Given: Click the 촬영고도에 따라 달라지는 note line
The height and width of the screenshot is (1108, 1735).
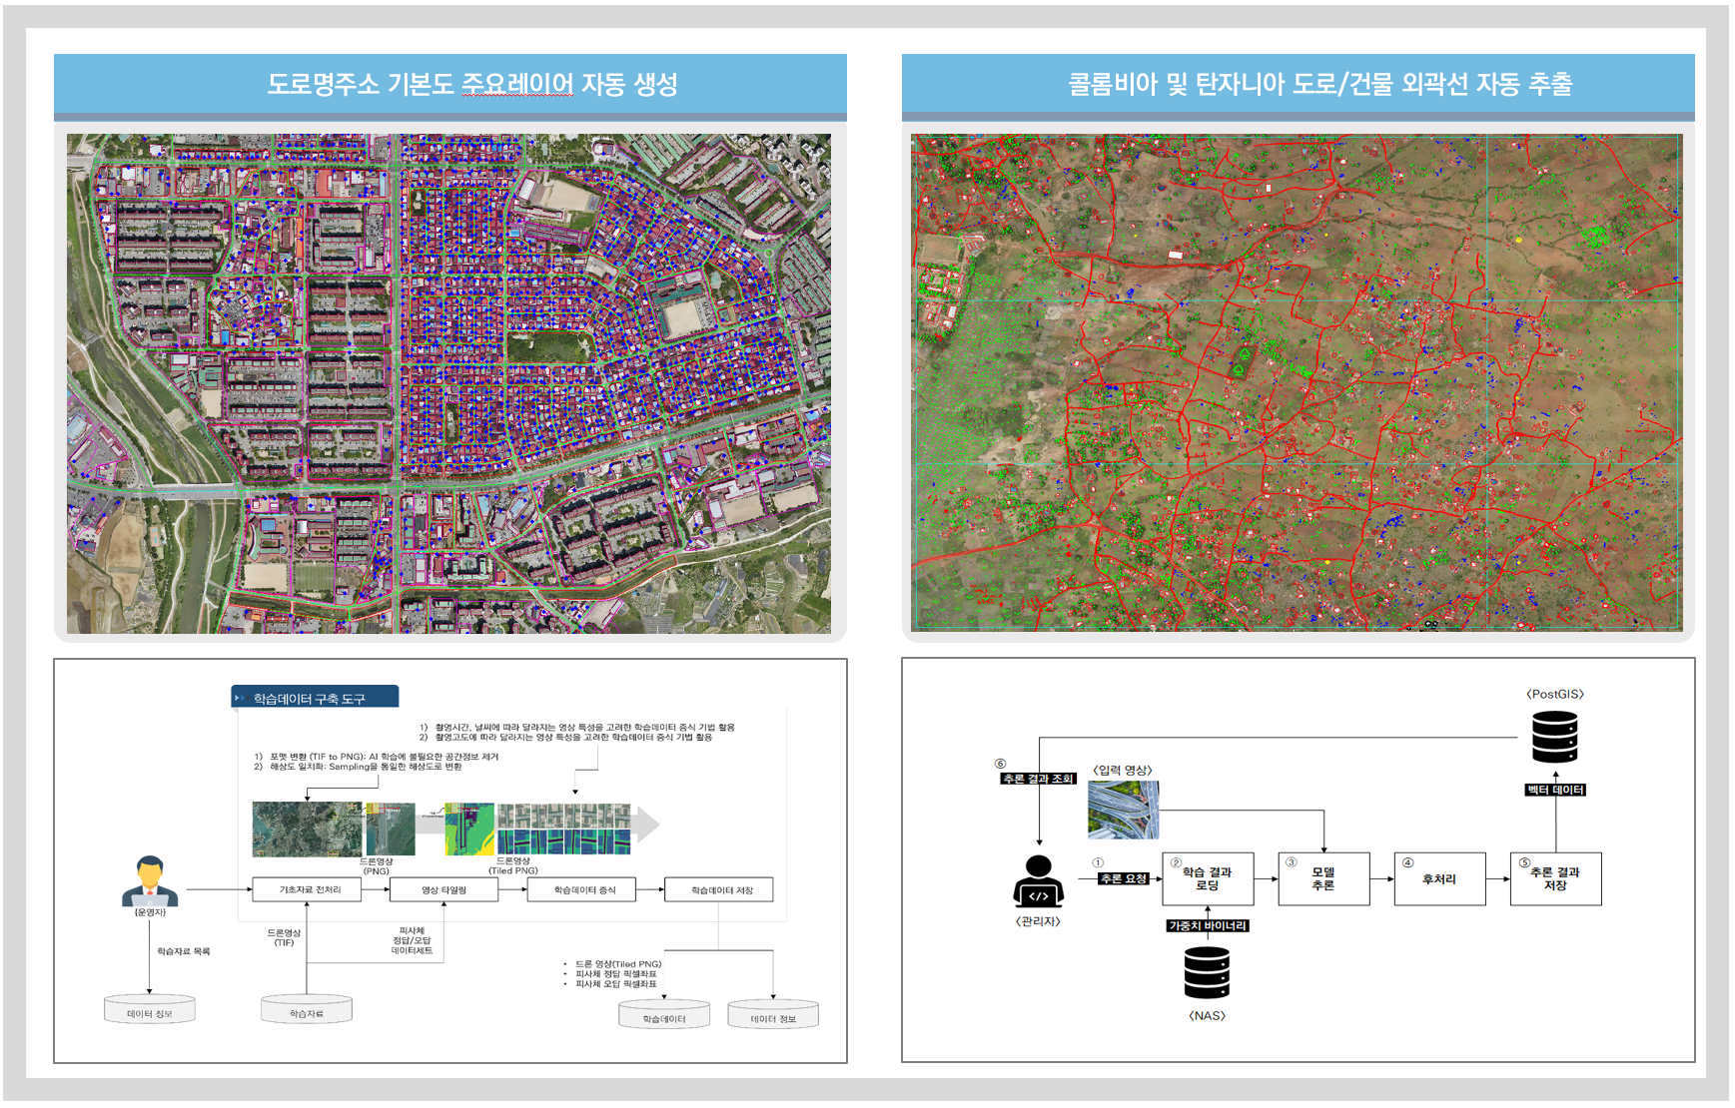Looking at the screenshot, I should pyautogui.click(x=566, y=737).
